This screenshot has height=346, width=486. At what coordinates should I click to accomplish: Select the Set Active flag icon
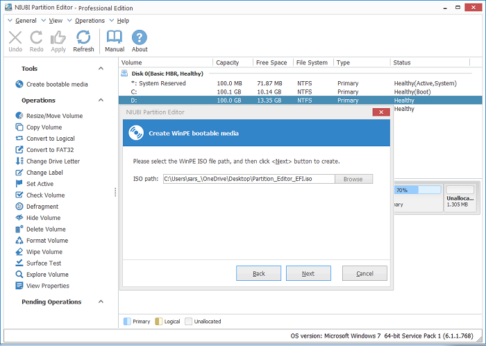click(x=19, y=184)
